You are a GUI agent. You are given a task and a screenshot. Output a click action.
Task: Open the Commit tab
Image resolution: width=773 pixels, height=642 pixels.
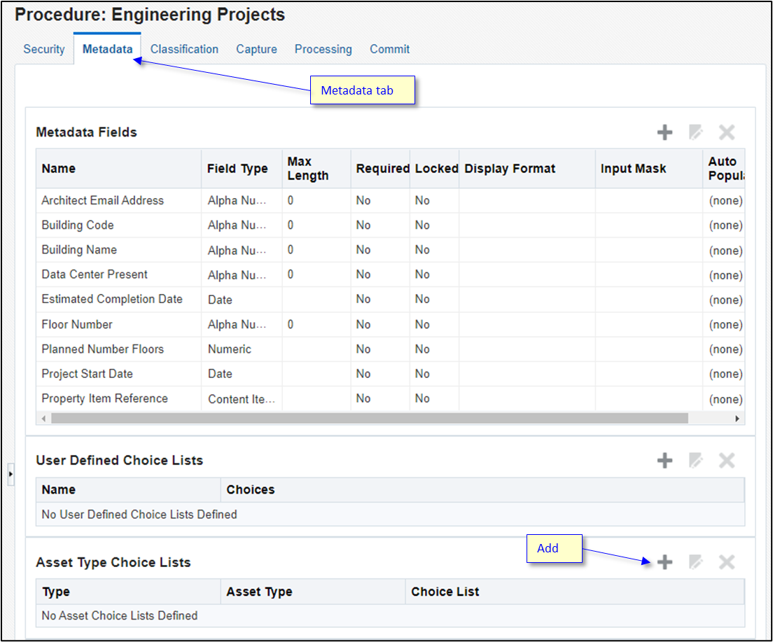(389, 49)
